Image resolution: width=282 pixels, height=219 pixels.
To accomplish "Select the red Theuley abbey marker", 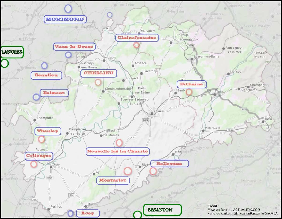I will click(41, 139).
